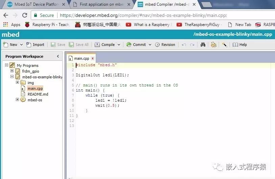Click the Print icon in toolbar
Image resolution: width=275 pixels, height=179 pixels.
pos(214,45)
